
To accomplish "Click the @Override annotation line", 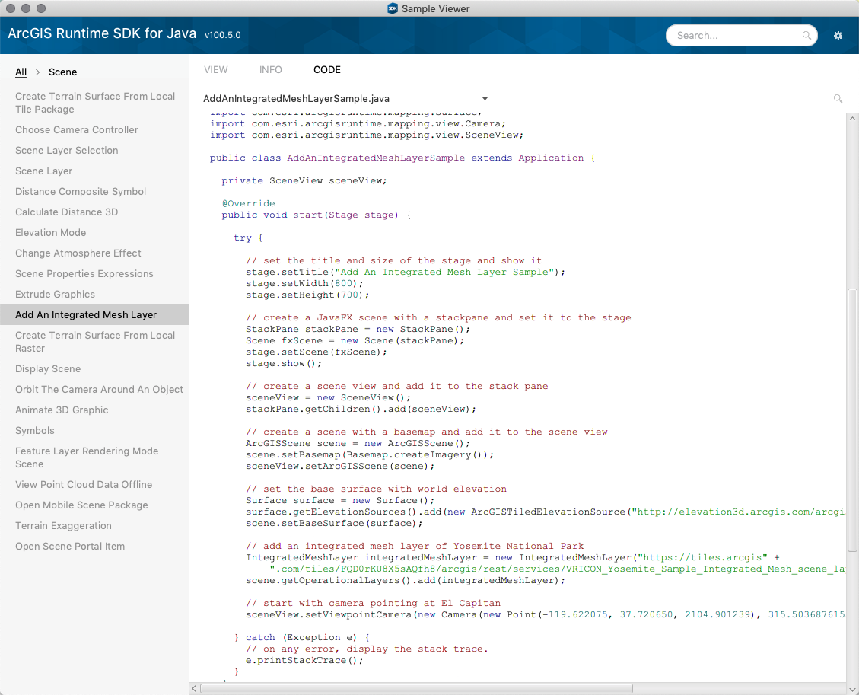I will [248, 203].
